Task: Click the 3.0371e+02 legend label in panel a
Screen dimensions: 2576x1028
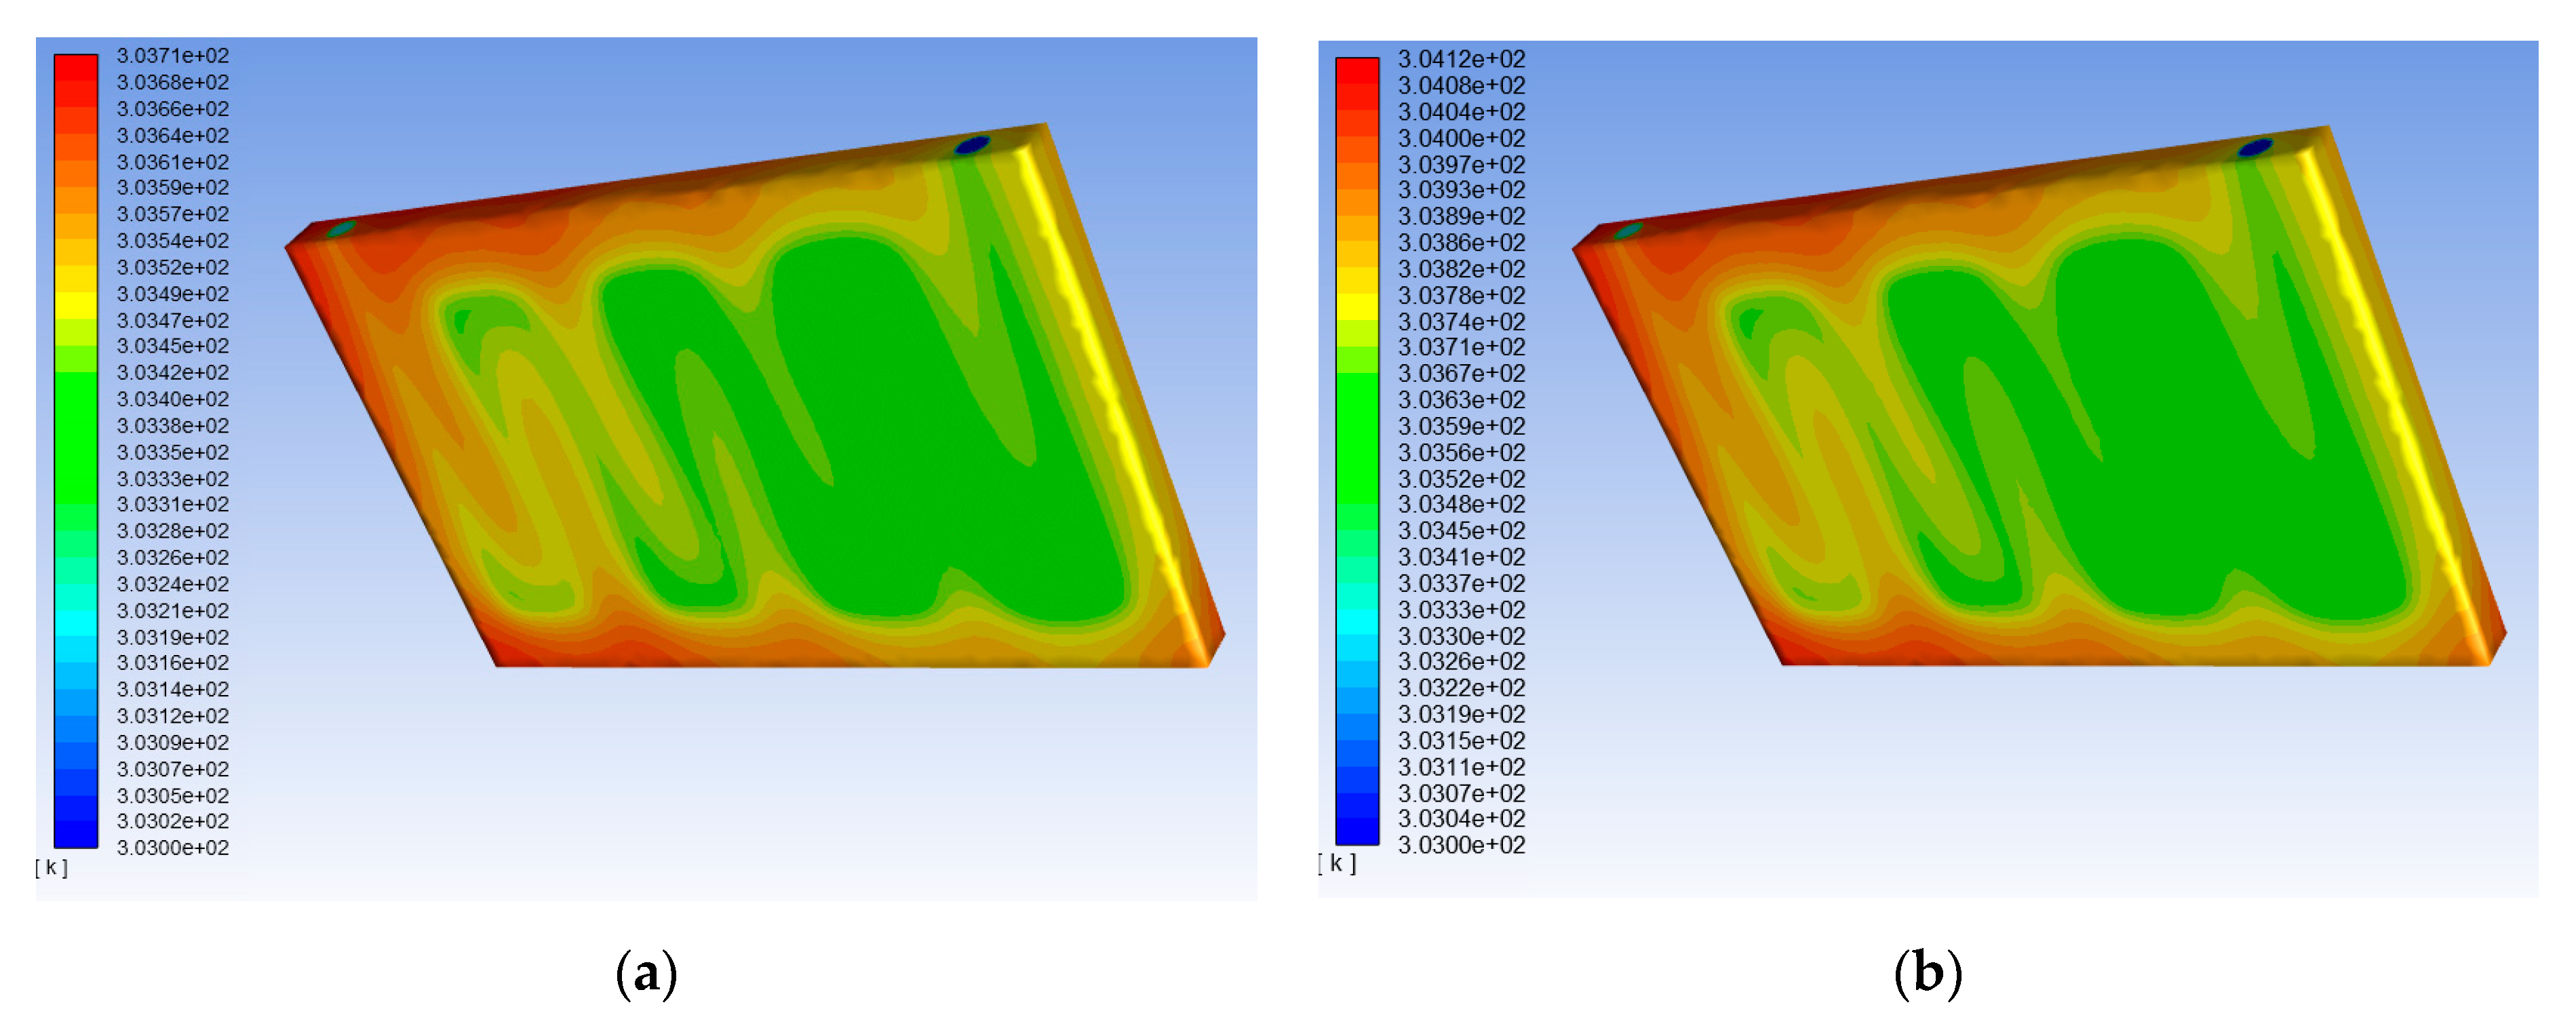Action: coord(172,56)
